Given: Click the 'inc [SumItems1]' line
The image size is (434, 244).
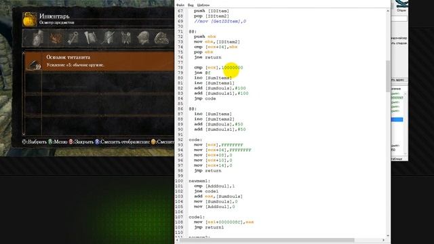Looking at the screenshot, I should click(x=214, y=83).
